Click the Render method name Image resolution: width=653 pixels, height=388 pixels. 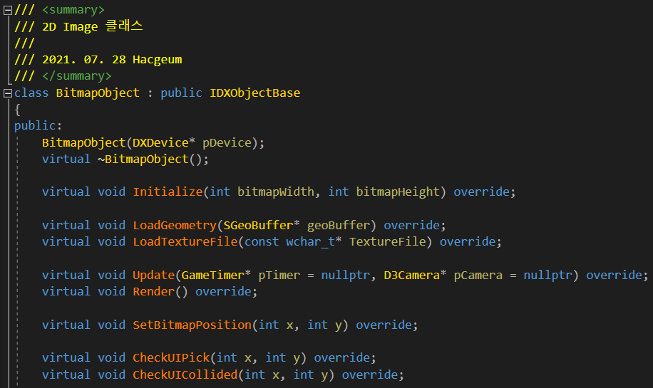click(x=154, y=291)
